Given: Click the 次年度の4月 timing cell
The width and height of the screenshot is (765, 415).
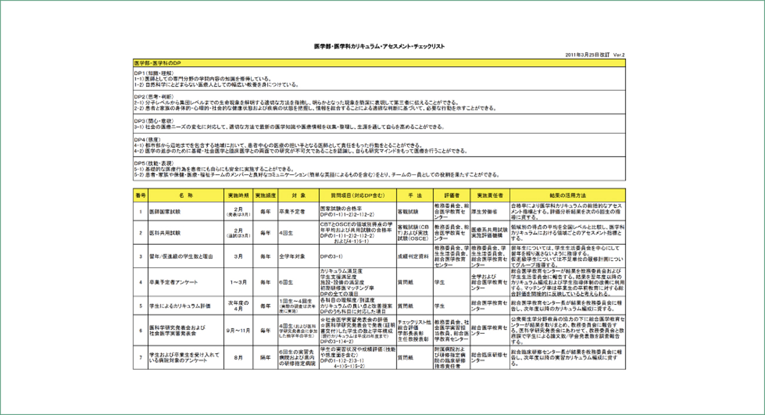Looking at the screenshot, I should 238,306.
